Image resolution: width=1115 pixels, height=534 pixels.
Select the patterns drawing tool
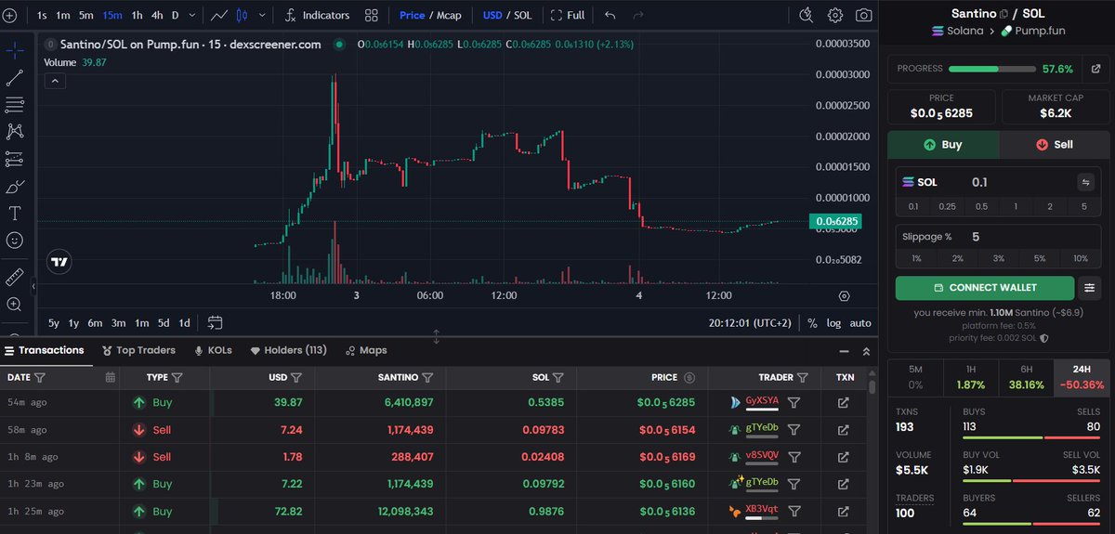click(x=15, y=131)
